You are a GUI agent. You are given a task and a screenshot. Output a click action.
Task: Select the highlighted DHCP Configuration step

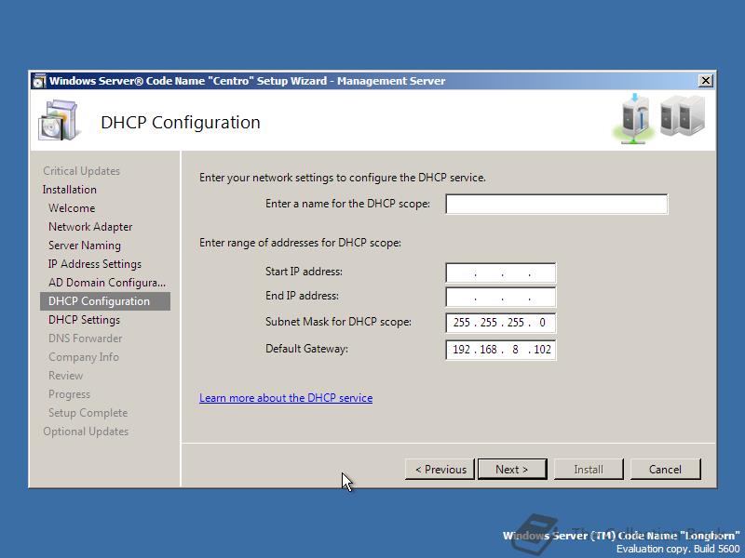tap(105, 301)
